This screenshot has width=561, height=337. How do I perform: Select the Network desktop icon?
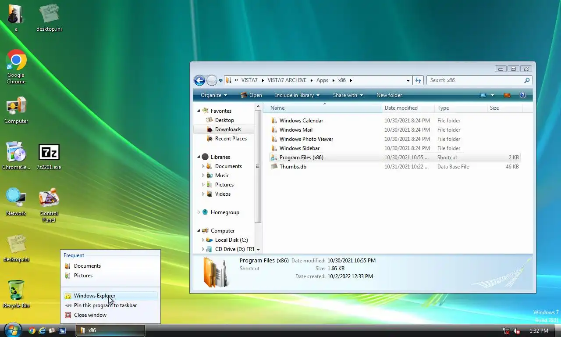point(16,202)
